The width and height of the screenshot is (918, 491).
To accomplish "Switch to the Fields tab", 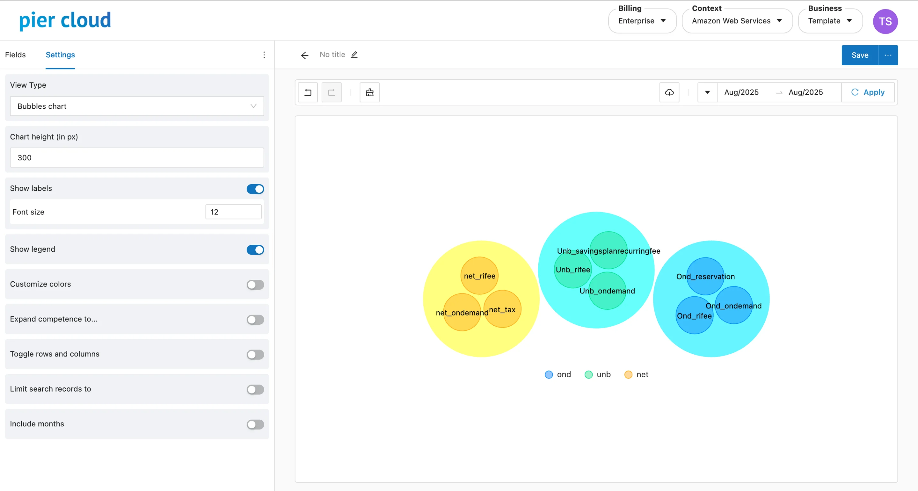I will [x=15, y=55].
